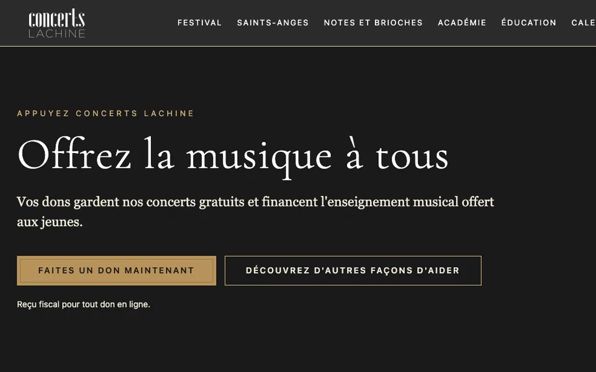Image resolution: width=596 pixels, height=372 pixels.
Task: Go to the Saints-Anges page
Action: coord(273,23)
